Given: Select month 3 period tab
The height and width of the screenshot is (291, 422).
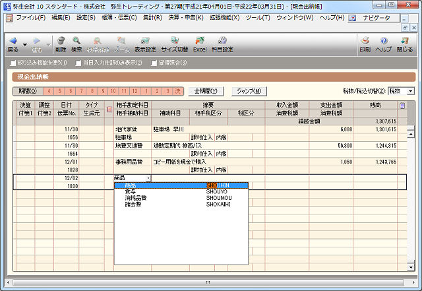Looking at the screenshot, I should click(167, 91).
